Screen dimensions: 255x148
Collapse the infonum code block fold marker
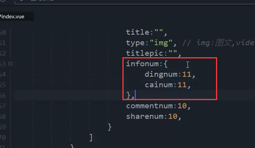10,64
